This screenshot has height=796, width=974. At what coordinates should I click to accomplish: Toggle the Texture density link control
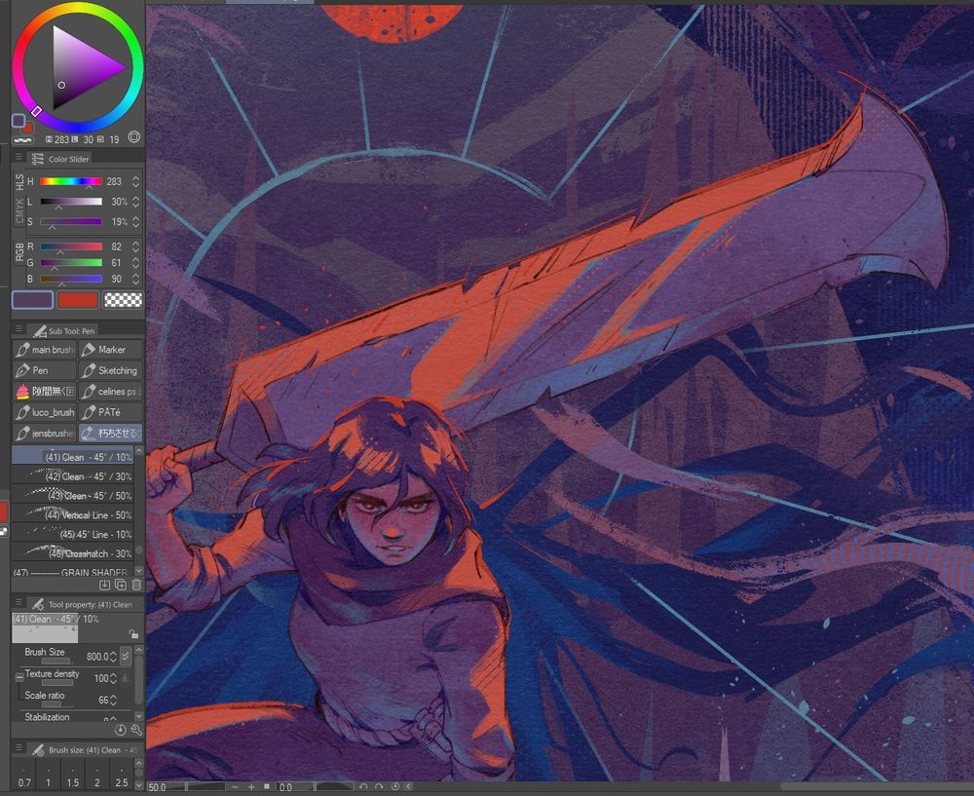pyautogui.click(x=19, y=678)
